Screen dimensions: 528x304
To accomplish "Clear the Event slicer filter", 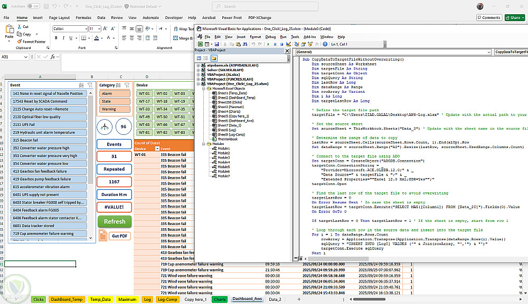I will point(90,85).
